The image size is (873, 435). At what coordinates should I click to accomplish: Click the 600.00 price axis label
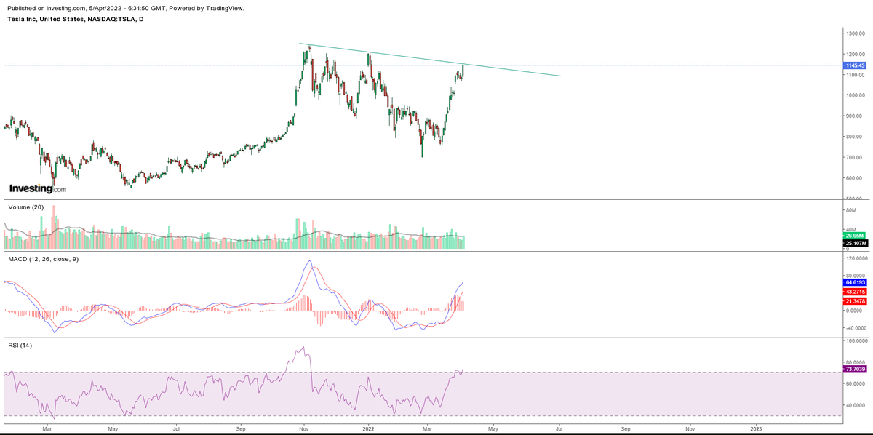(855, 178)
